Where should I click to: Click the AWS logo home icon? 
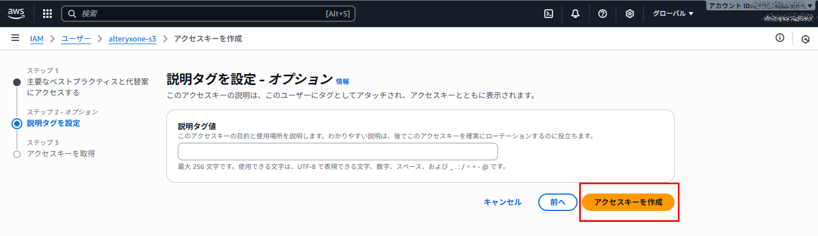[16, 14]
